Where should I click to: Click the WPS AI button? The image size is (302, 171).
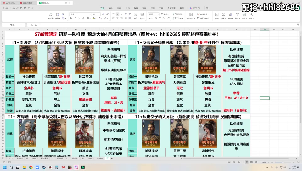pos(195,8)
